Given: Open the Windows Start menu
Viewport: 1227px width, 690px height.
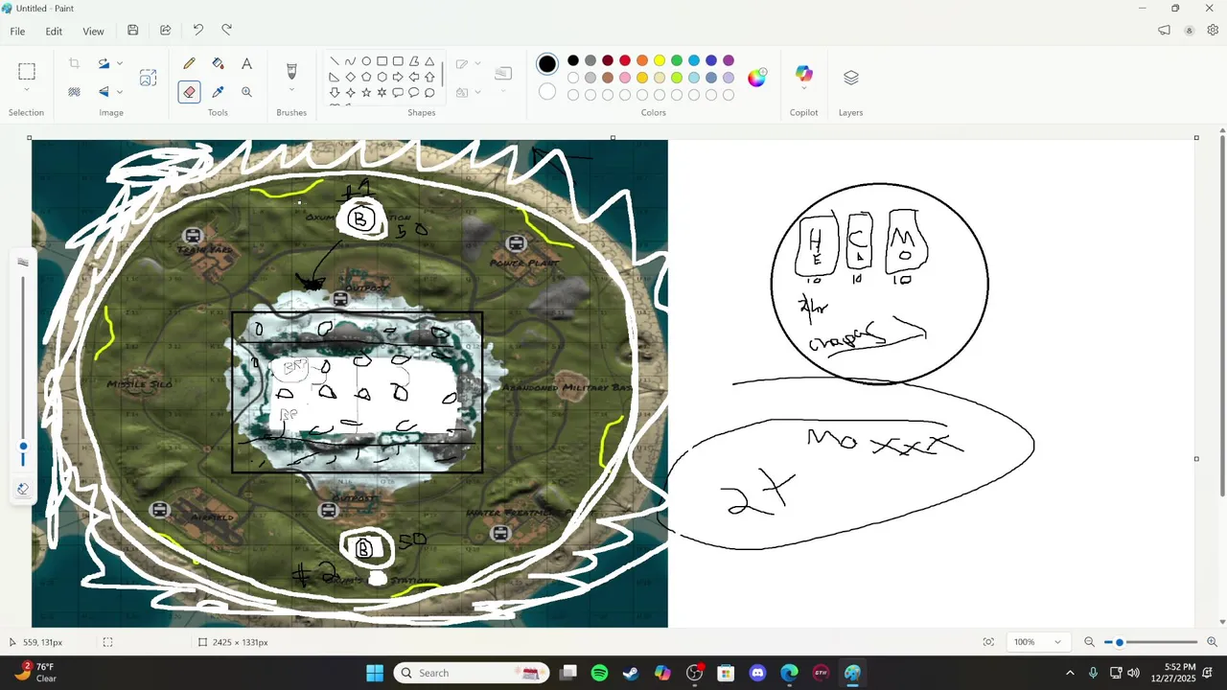Looking at the screenshot, I should 375,673.
